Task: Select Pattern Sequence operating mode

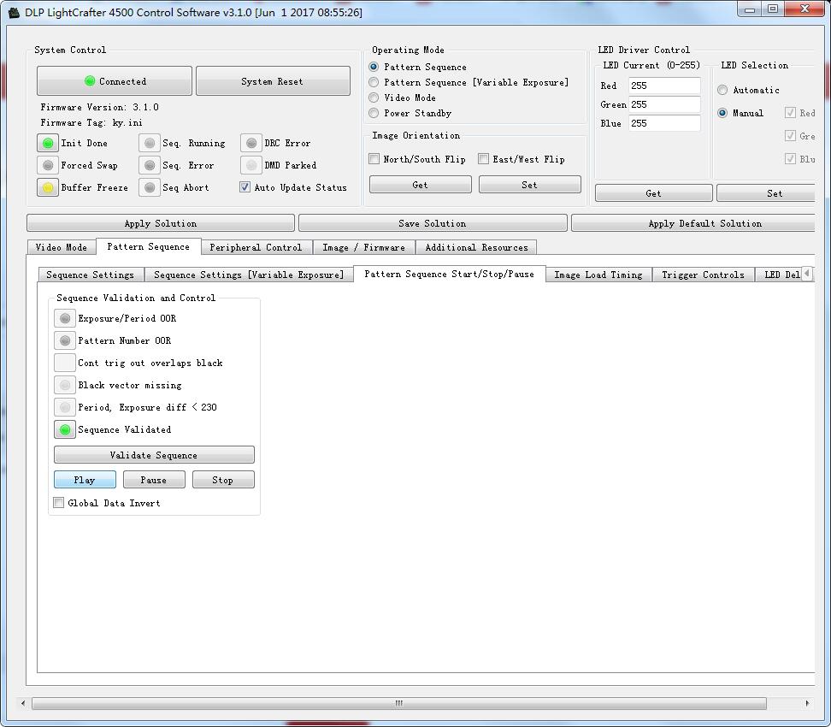Action: (x=374, y=67)
